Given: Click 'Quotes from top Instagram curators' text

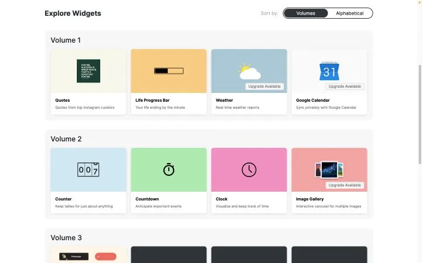Looking at the screenshot, I should coord(85,108).
